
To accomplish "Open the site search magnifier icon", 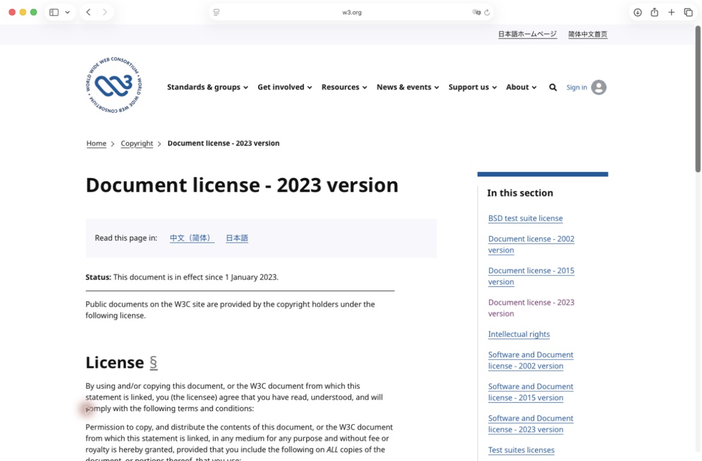I will pos(553,88).
